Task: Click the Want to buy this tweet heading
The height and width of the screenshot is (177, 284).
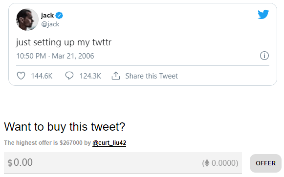Action: pyautogui.click(x=65, y=127)
